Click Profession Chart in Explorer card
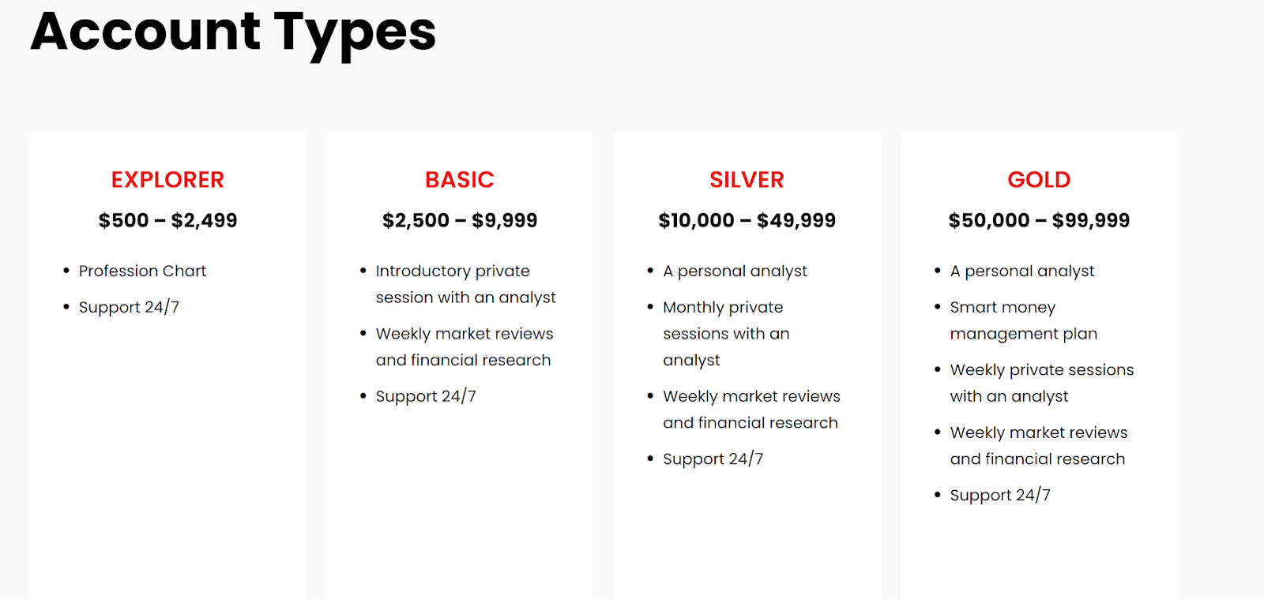Image resolution: width=1264 pixels, height=599 pixels. tap(142, 271)
